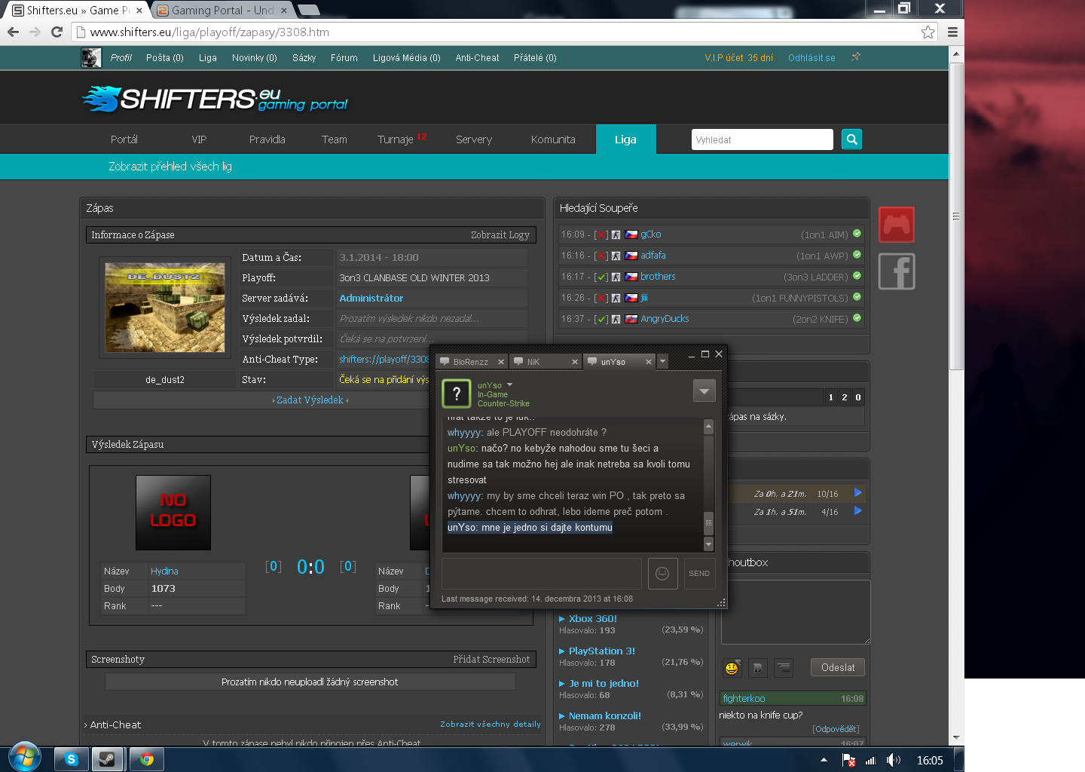Screen dimensions: 1085x772
Task: Click the browser address bar URL
Action: pyautogui.click(x=209, y=32)
